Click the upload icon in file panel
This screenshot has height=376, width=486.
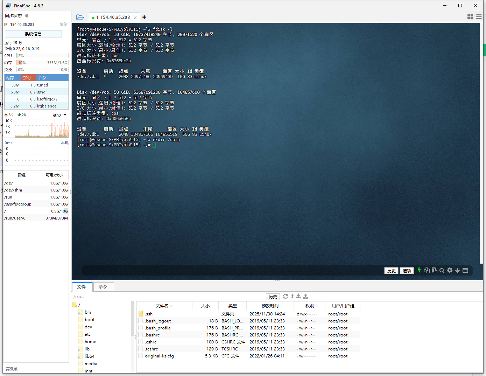(305, 296)
